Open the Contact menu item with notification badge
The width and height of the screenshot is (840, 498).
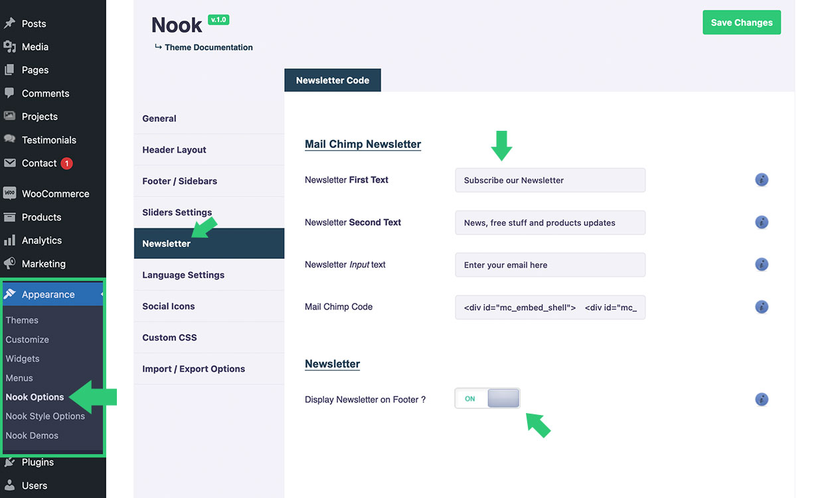coord(39,163)
